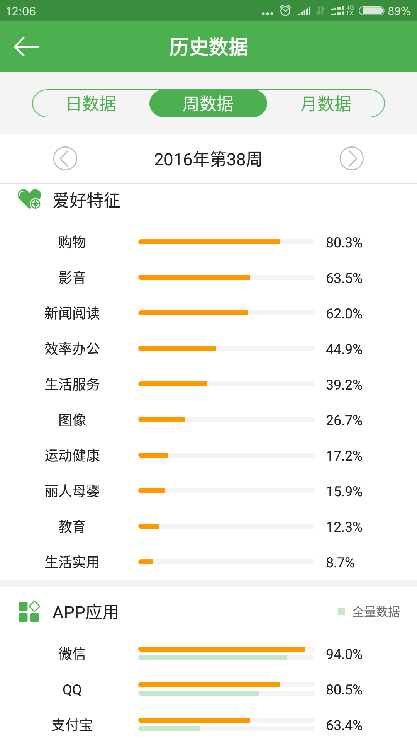Tap the QQ 80.5% percentage value
This screenshot has height=742, width=417.
pyautogui.click(x=344, y=690)
